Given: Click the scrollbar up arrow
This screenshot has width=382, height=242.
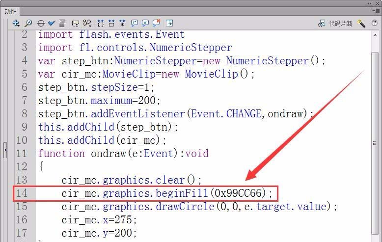Looking at the screenshot, I should (x=375, y=35).
